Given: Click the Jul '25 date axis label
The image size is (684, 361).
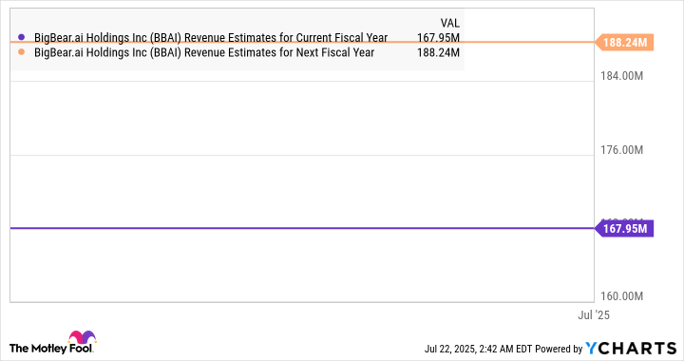Looking at the screenshot, I should tap(593, 315).
